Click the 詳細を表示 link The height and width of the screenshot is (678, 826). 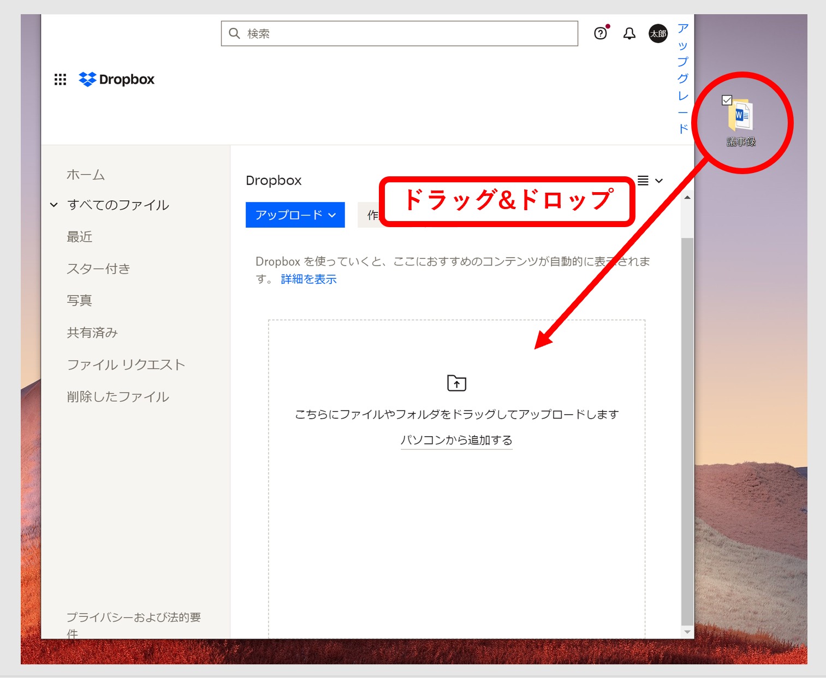point(307,279)
